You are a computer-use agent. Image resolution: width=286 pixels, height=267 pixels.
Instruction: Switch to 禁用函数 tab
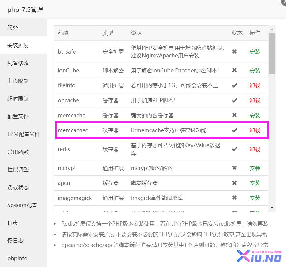[x=24, y=152]
